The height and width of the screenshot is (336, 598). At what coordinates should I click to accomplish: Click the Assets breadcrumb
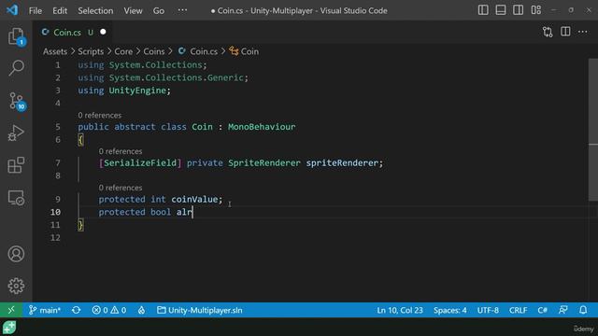(x=55, y=51)
